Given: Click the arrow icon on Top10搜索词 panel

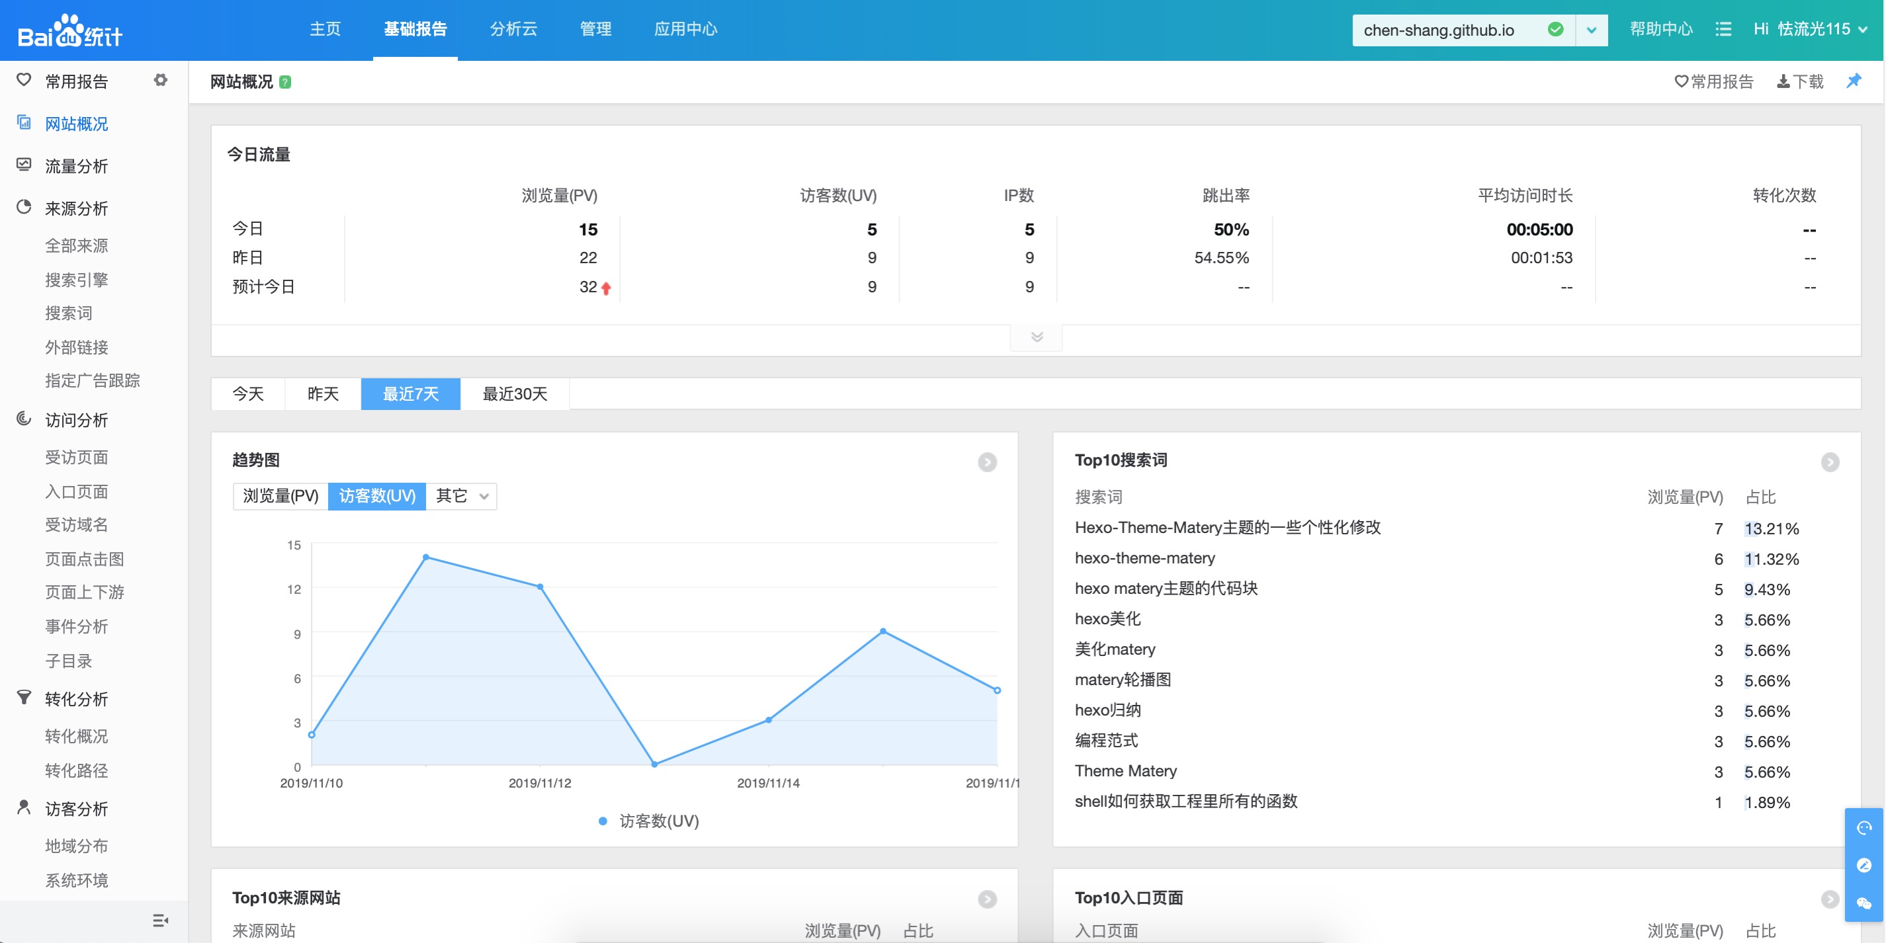Looking at the screenshot, I should (x=1829, y=462).
